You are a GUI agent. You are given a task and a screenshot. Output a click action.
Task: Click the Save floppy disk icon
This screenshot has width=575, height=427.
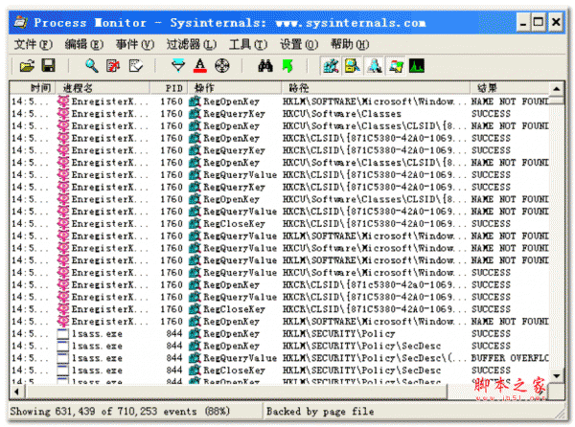(x=49, y=66)
